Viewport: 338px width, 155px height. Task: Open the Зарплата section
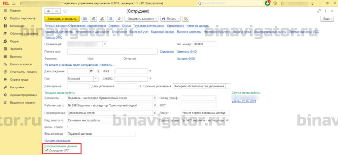(16, 49)
